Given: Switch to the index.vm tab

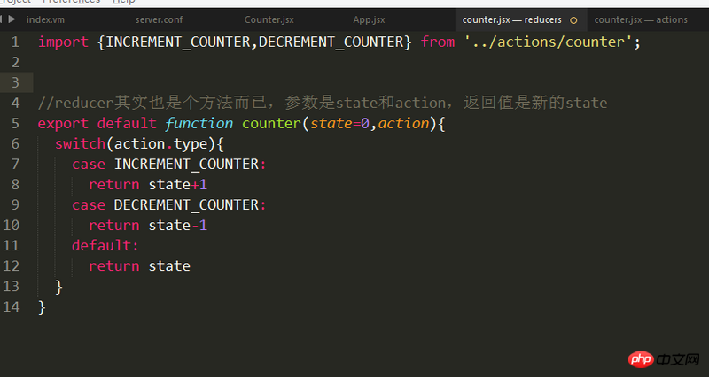Looking at the screenshot, I should click(44, 19).
